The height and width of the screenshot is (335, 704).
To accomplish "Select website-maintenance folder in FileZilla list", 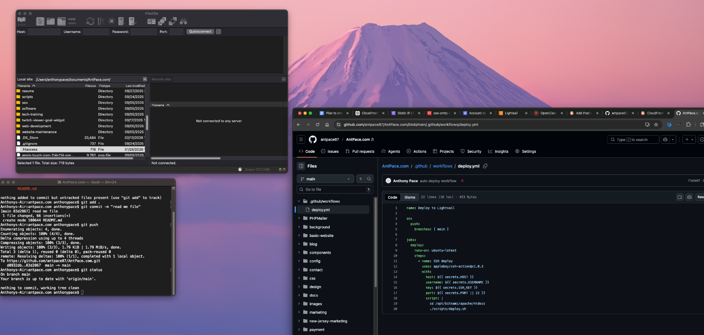I will [x=80, y=132].
